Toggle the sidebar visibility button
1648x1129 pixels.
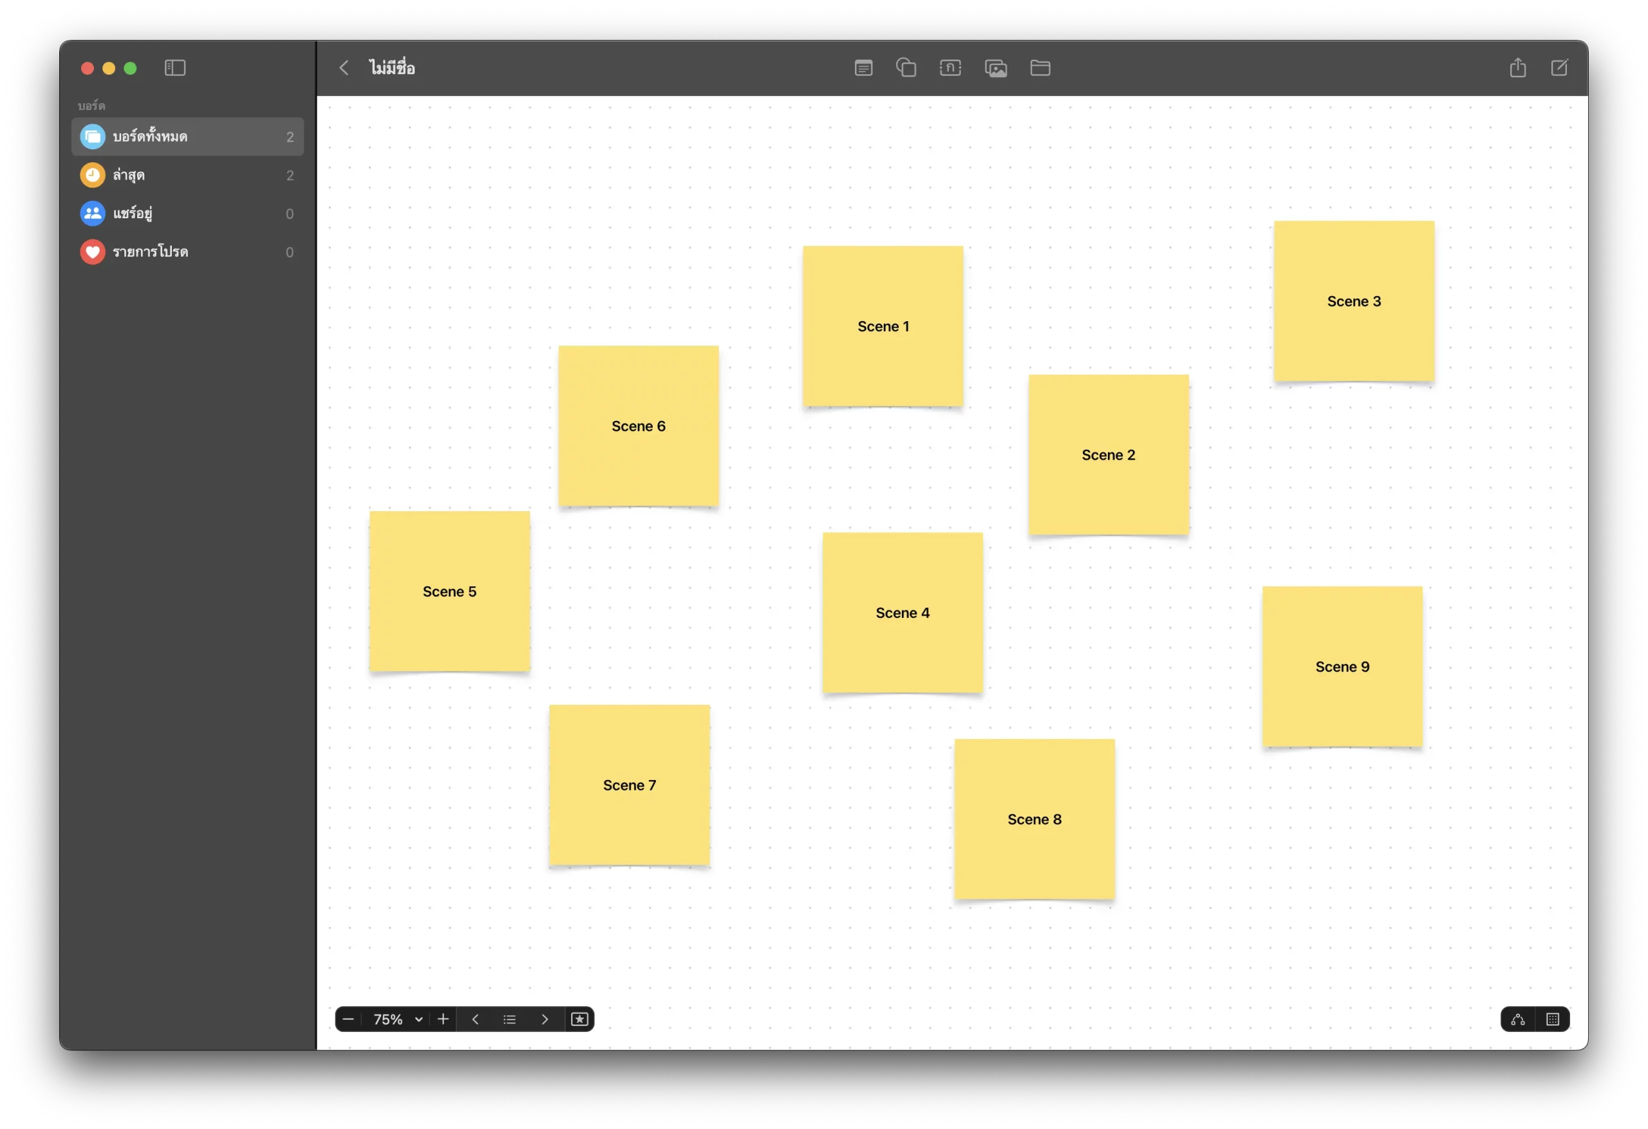pos(174,68)
